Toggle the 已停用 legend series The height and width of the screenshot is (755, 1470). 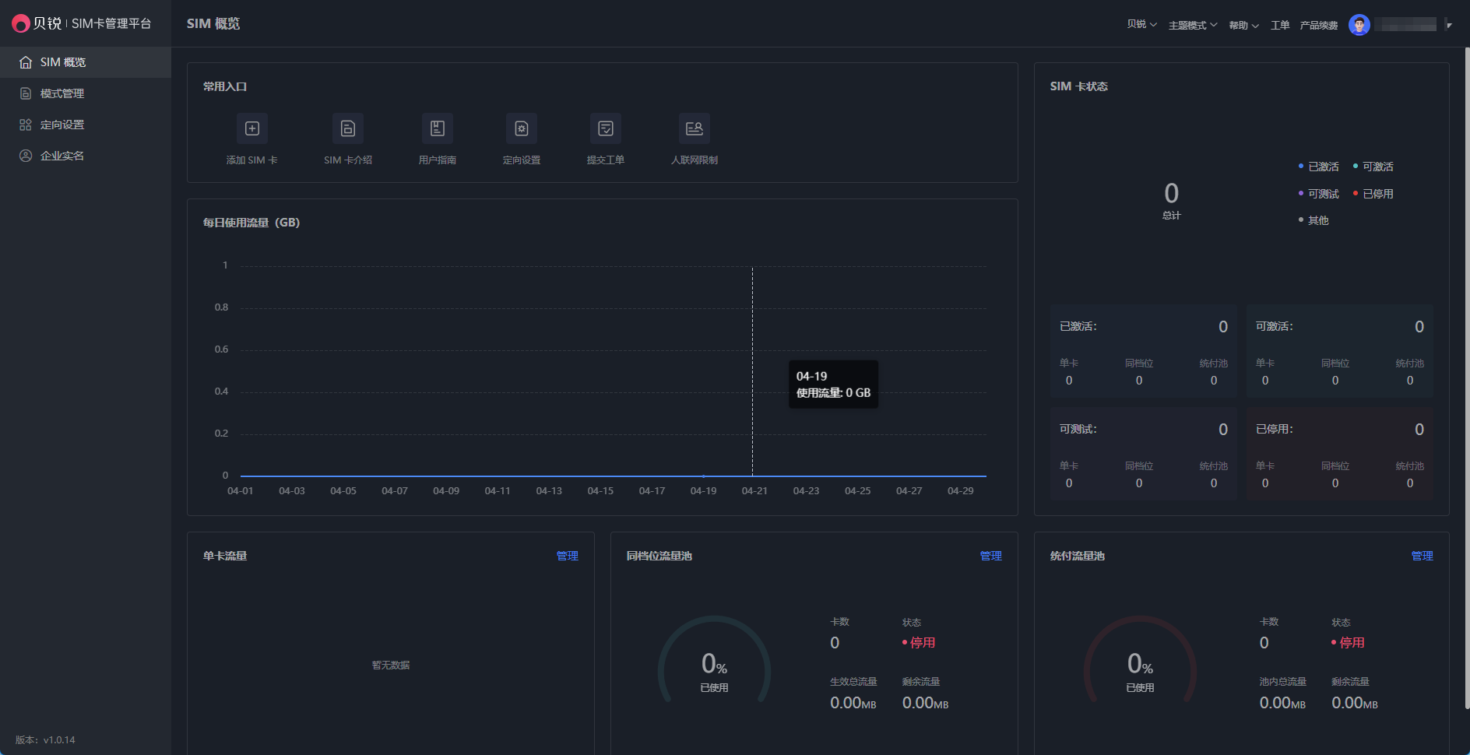(x=1377, y=194)
